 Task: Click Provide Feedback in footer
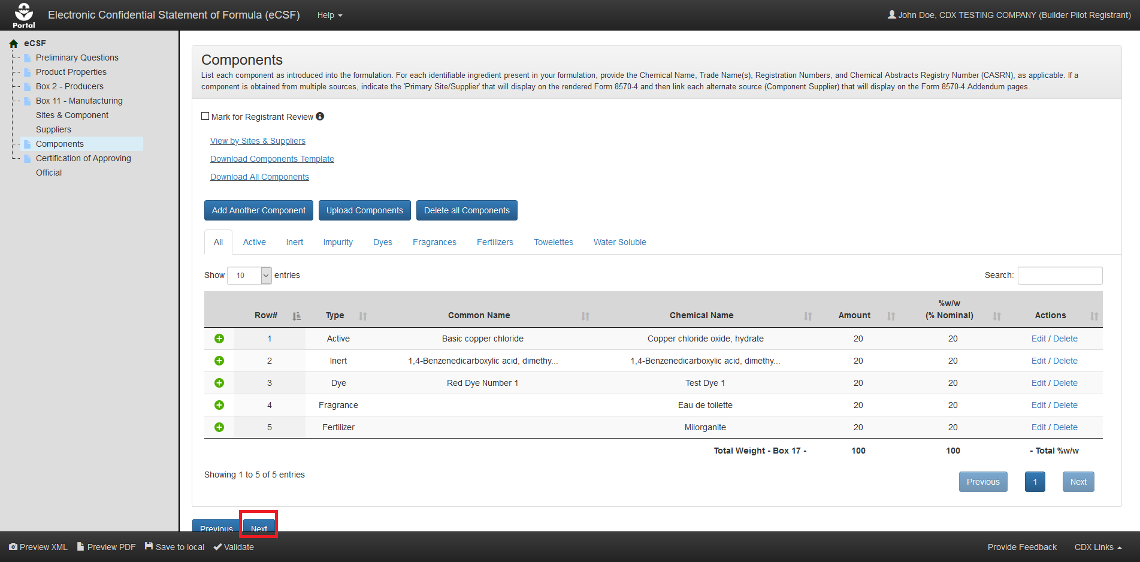[1022, 547]
